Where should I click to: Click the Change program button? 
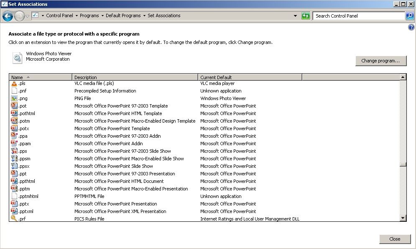coord(381,61)
